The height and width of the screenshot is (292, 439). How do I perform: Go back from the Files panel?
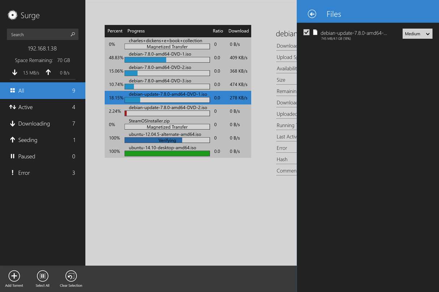point(312,14)
